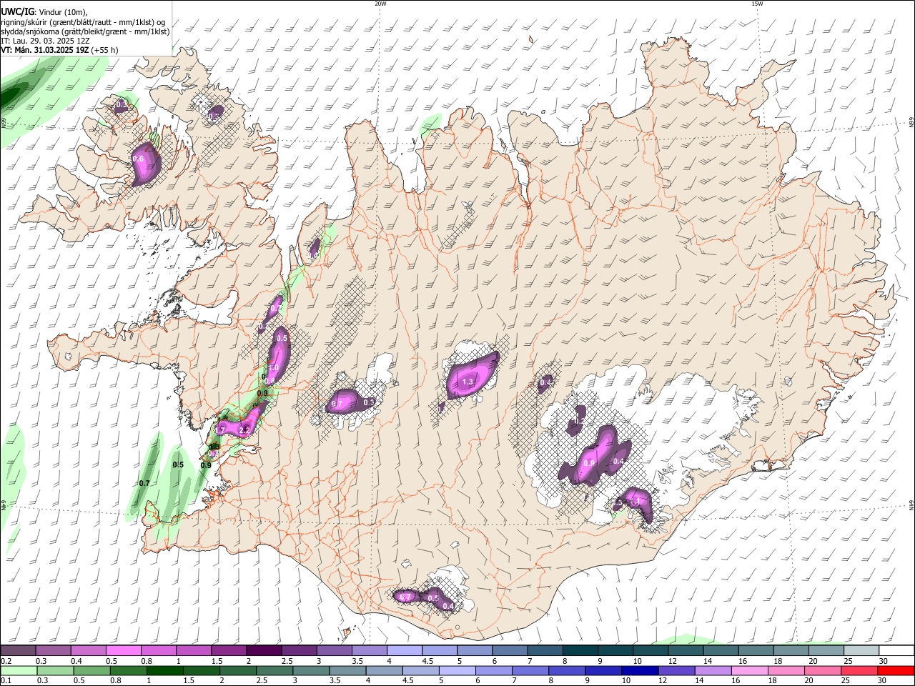
Task: Click the white 0.9 value on Vatnajökull glacier
Action: click(590, 463)
